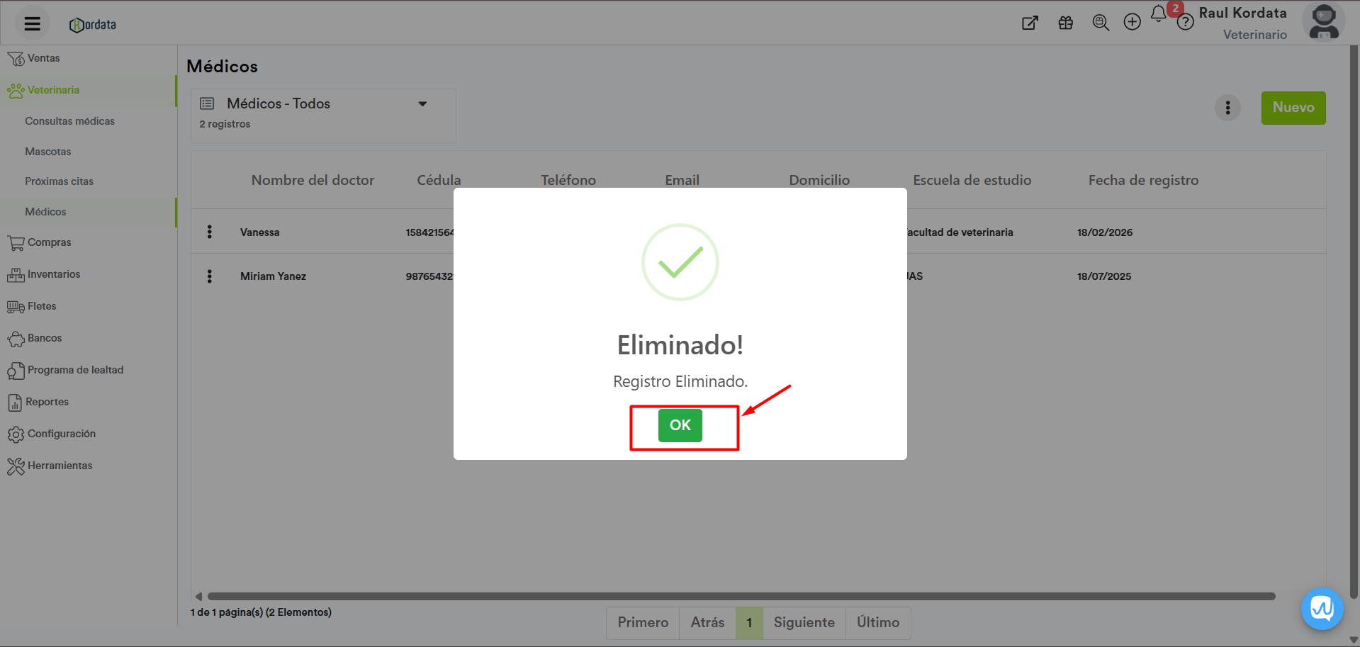This screenshot has height=647, width=1360.
Task: Click the gift box icon
Action: click(x=1065, y=23)
